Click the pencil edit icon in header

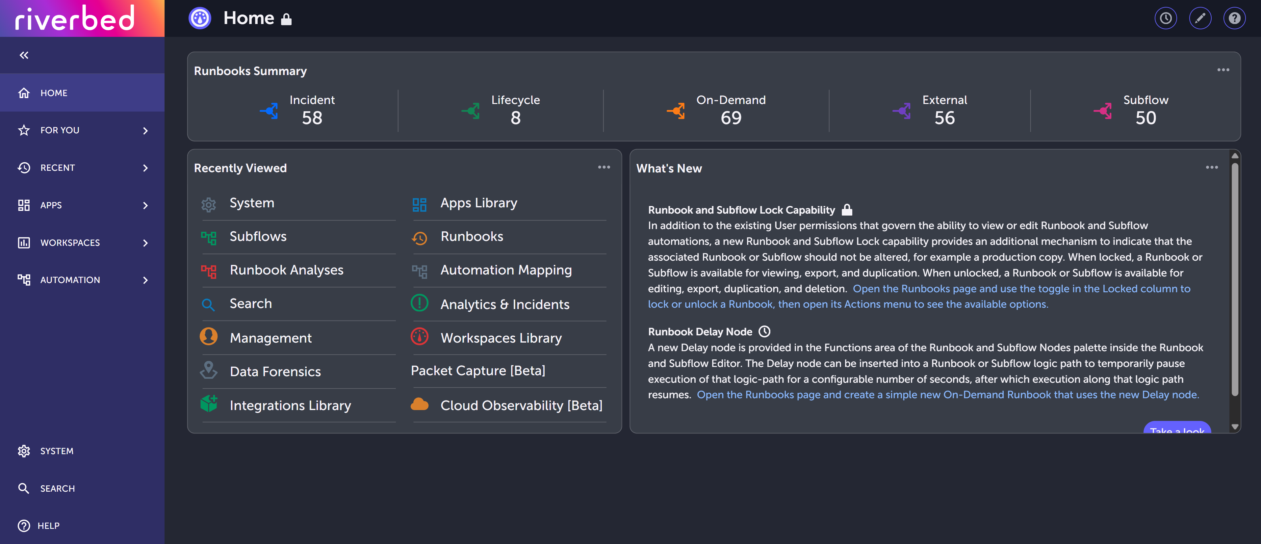point(1200,19)
